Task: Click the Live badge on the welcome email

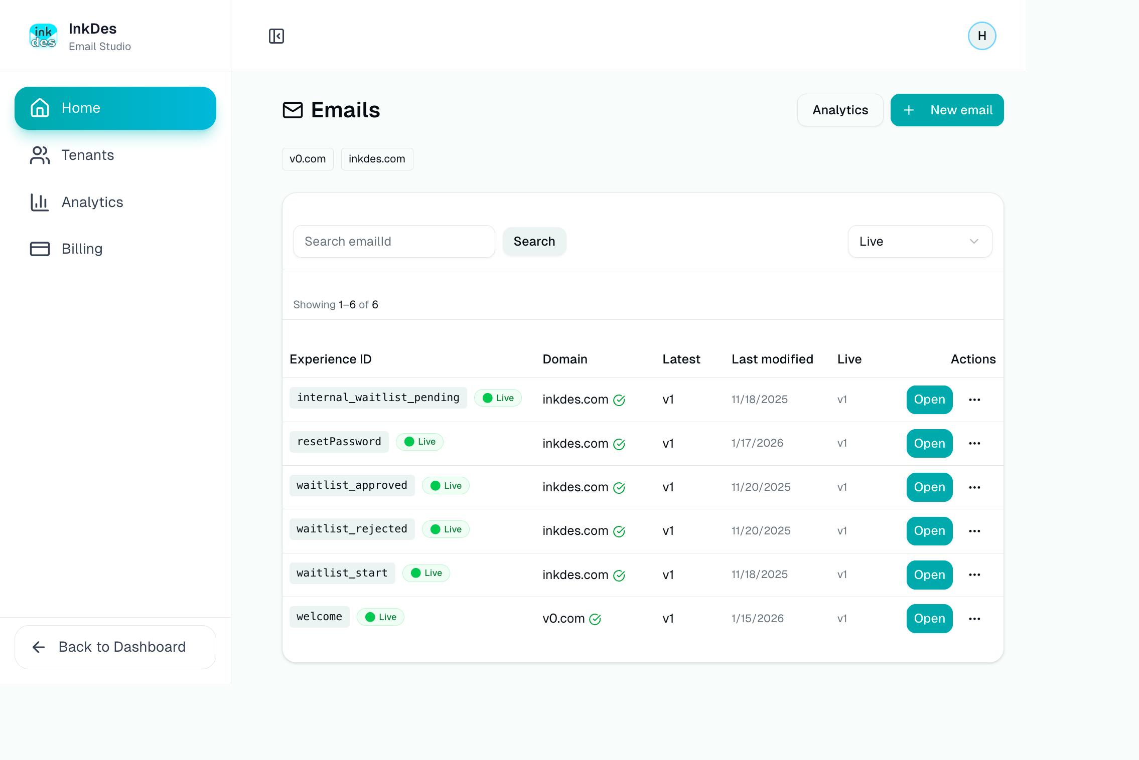Action: pyautogui.click(x=380, y=617)
